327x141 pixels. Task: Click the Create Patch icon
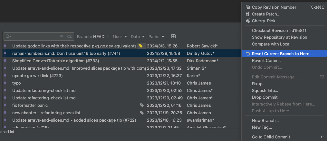248,14
